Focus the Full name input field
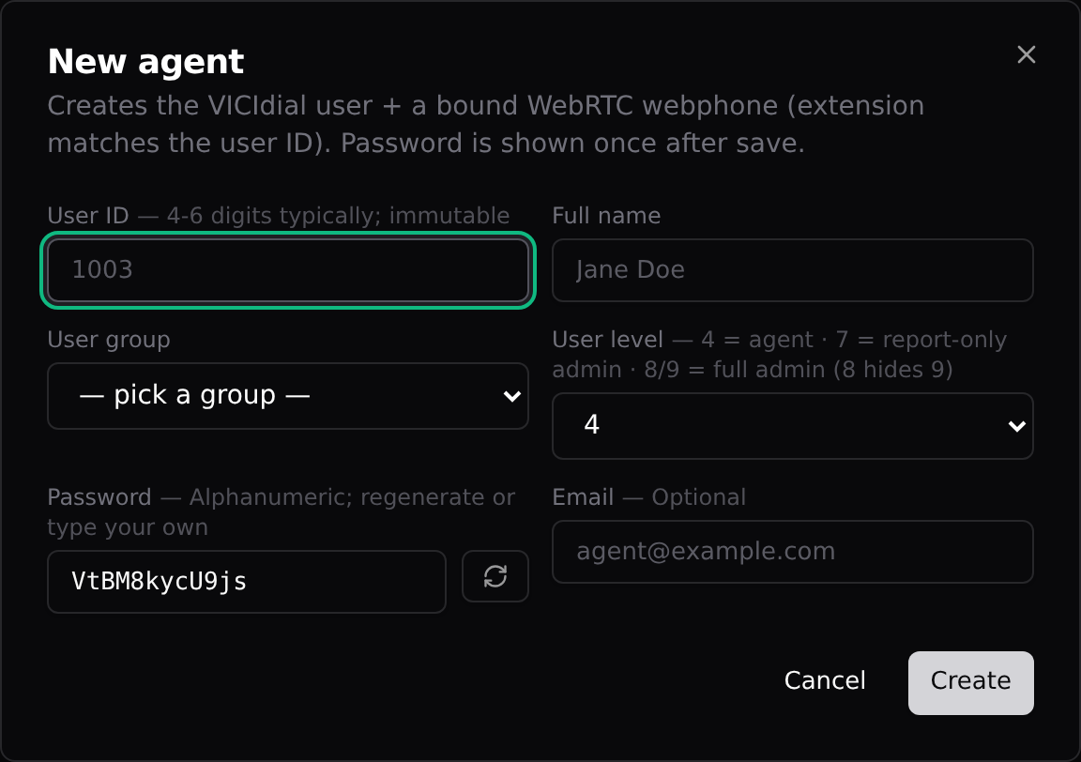Image resolution: width=1081 pixels, height=762 pixels. click(793, 270)
